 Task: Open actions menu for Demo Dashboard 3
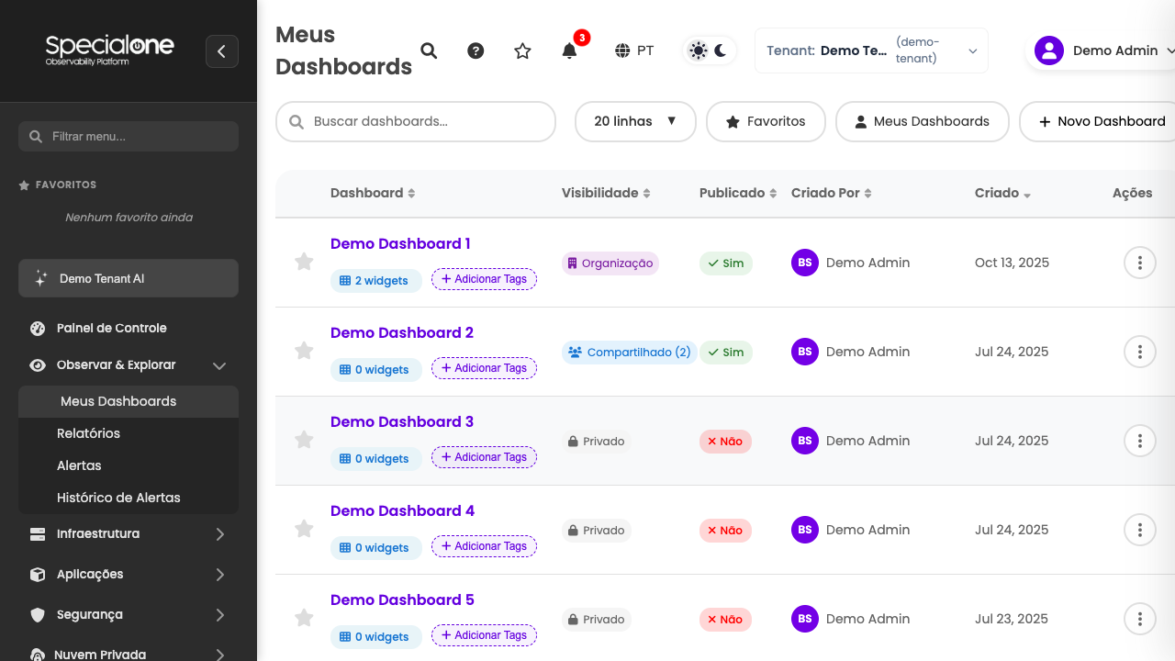click(x=1139, y=441)
